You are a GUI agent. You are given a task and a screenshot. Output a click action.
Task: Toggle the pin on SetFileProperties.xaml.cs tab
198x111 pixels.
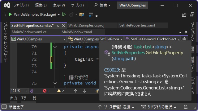58,26
